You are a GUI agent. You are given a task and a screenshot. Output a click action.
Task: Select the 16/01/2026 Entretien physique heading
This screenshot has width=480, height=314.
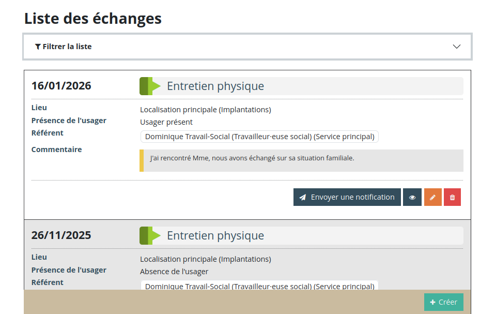(215, 86)
